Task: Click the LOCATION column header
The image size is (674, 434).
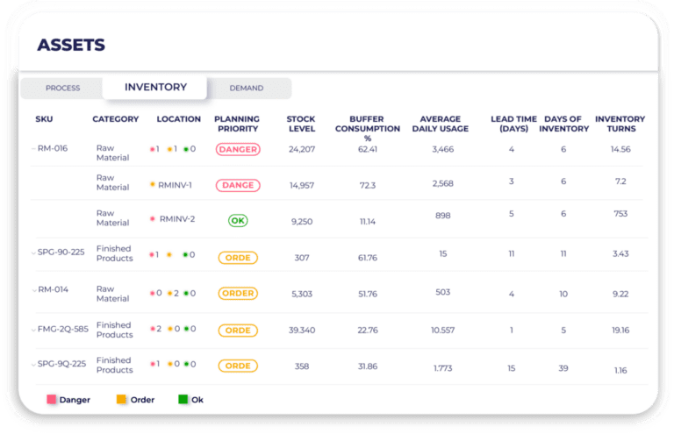Action: [x=178, y=119]
